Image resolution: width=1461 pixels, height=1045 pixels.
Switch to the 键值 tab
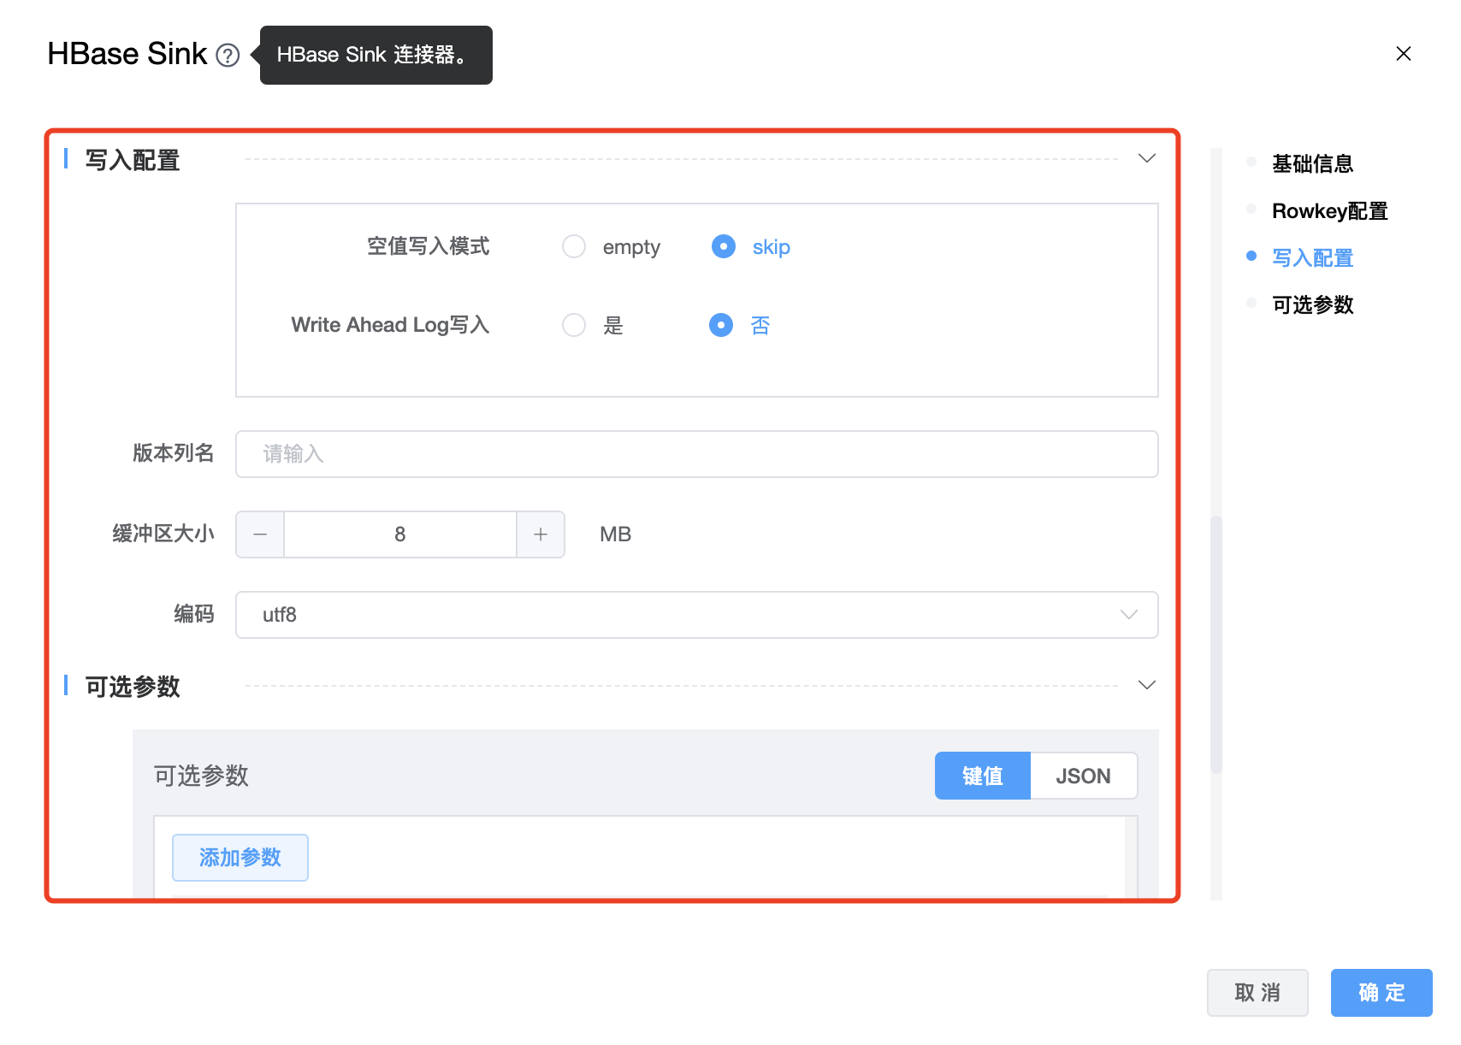click(983, 776)
